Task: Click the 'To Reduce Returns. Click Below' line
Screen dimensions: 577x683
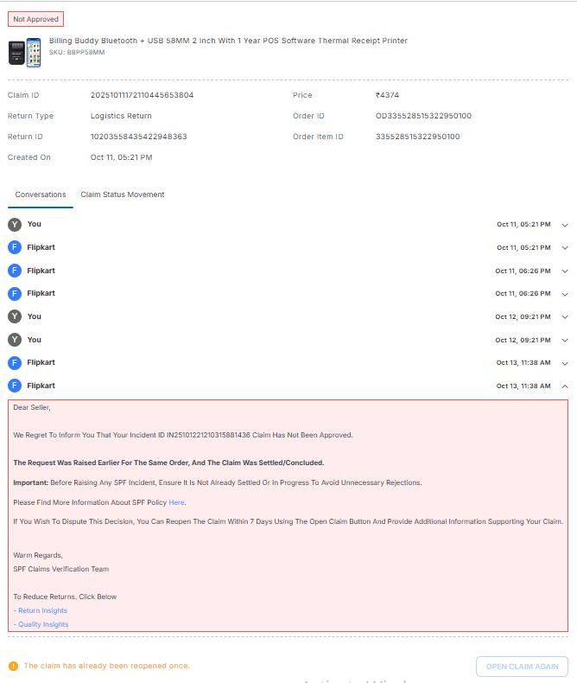Action: click(65, 597)
